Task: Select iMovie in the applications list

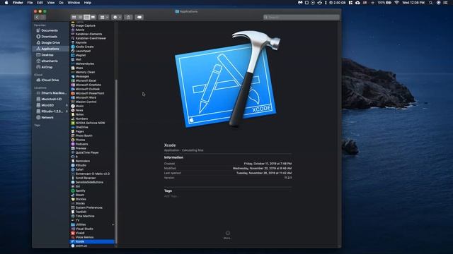Action: pyautogui.click(x=80, y=30)
